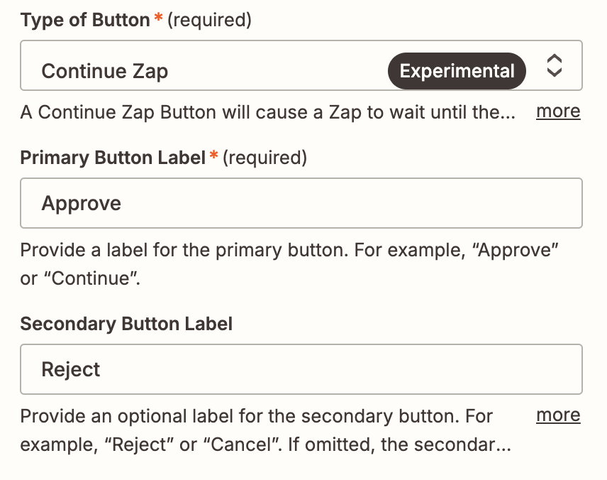Click the "Secondary Button Label" field label
The height and width of the screenshot is (480, 607).
[126, 324]
